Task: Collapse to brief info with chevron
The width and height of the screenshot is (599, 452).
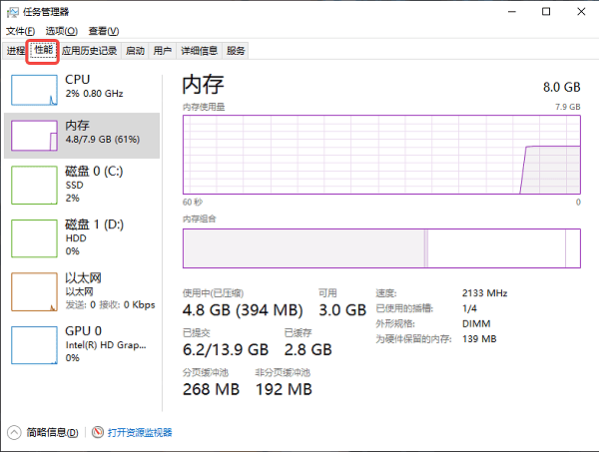Action: pos(15,433)
